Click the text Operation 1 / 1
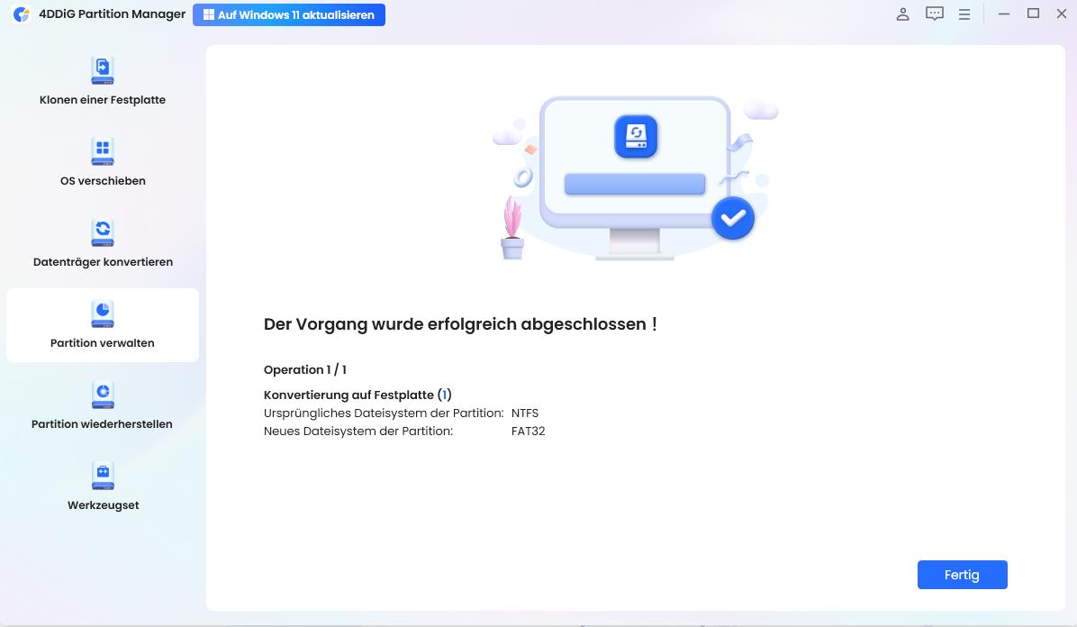The image size is (1077, 627). [305, 370]
